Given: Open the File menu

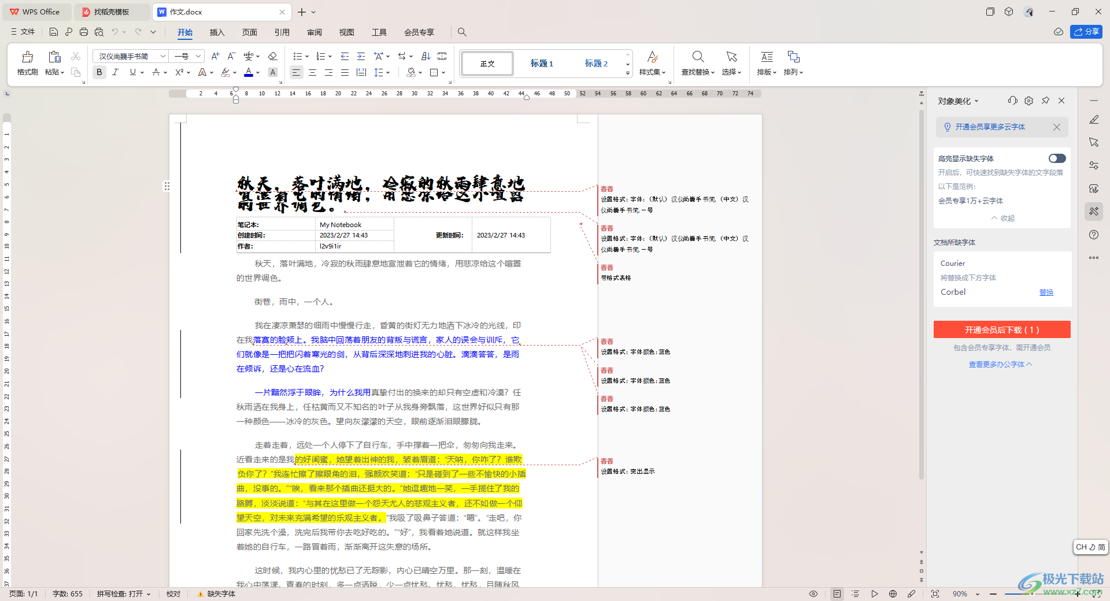Looking at the screenshot, I should pos(23,32).
